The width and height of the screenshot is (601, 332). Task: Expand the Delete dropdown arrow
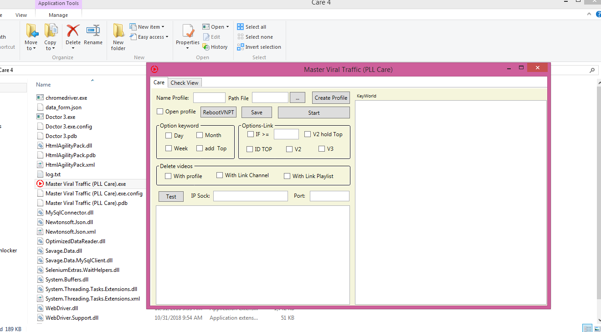click(73, 48)
